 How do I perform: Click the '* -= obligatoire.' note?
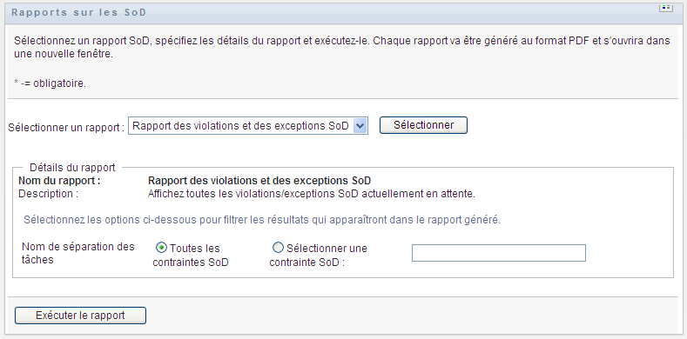(x=50, y=83)
